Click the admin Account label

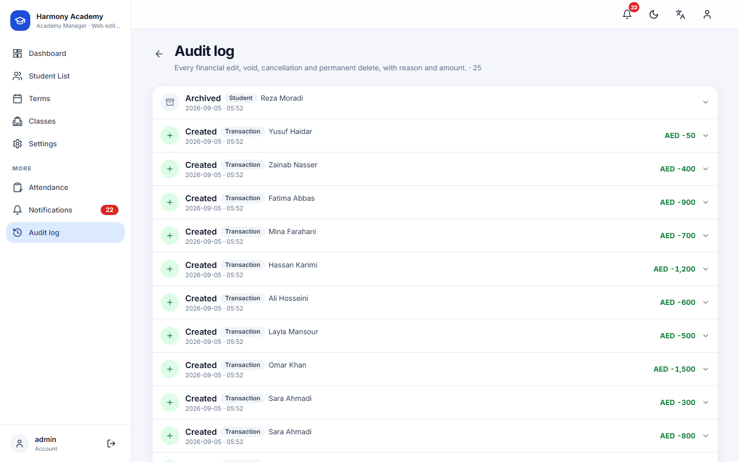pos(46,449)
